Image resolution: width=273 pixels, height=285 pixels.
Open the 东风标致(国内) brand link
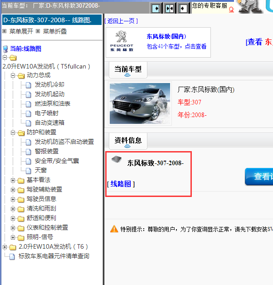[166, 37]
